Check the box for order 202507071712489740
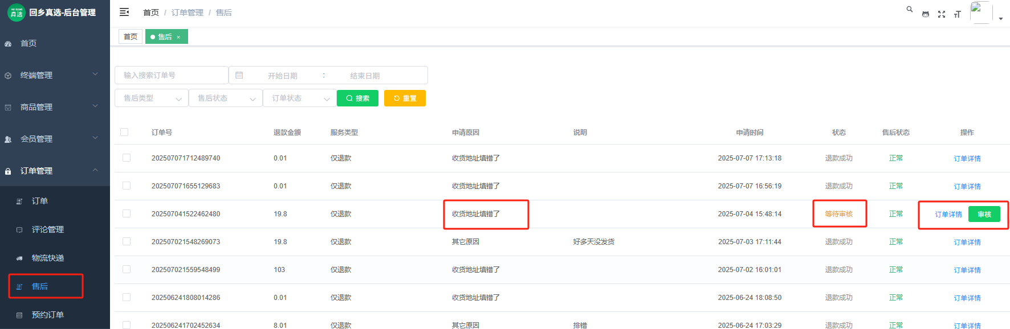This screenshot has width=1010, height=329. [127, 158]
